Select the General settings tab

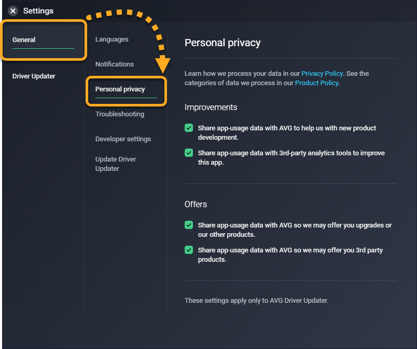coord(24,40)
